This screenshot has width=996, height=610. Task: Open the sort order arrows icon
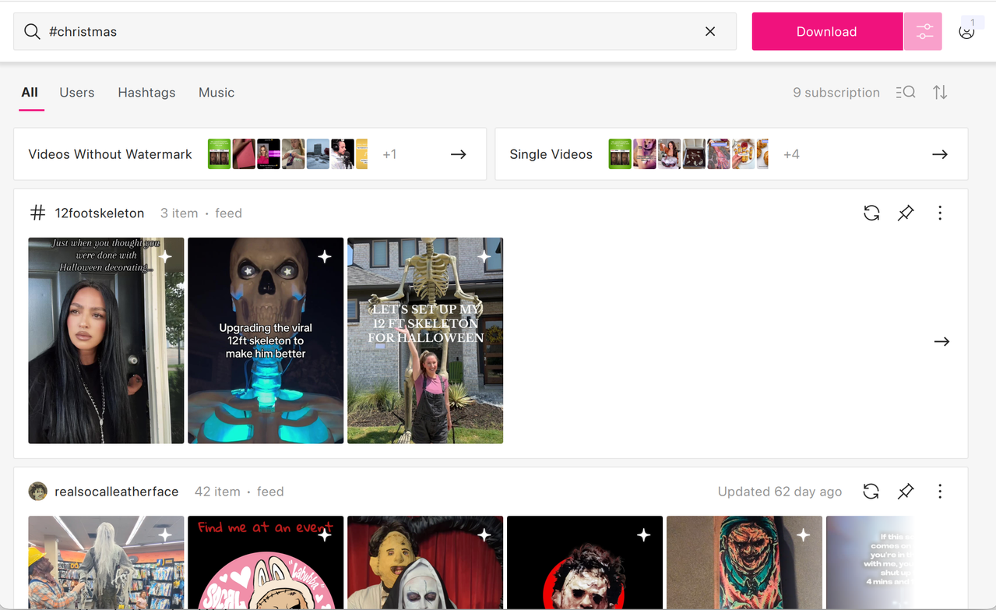[940, 93]
